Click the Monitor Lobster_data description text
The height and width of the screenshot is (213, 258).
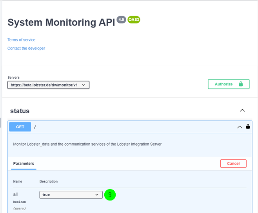[x=87, y=144]
